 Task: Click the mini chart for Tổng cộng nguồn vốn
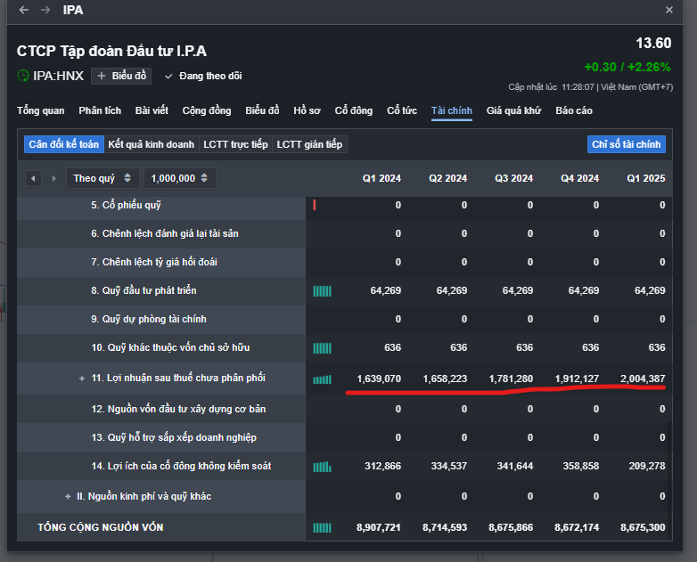click(322, 528)
